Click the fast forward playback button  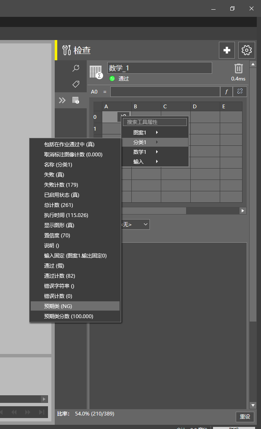pos(28,412)
